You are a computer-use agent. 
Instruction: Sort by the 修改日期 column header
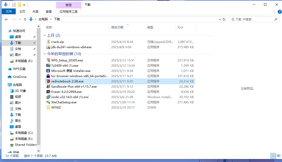point(117,27)
